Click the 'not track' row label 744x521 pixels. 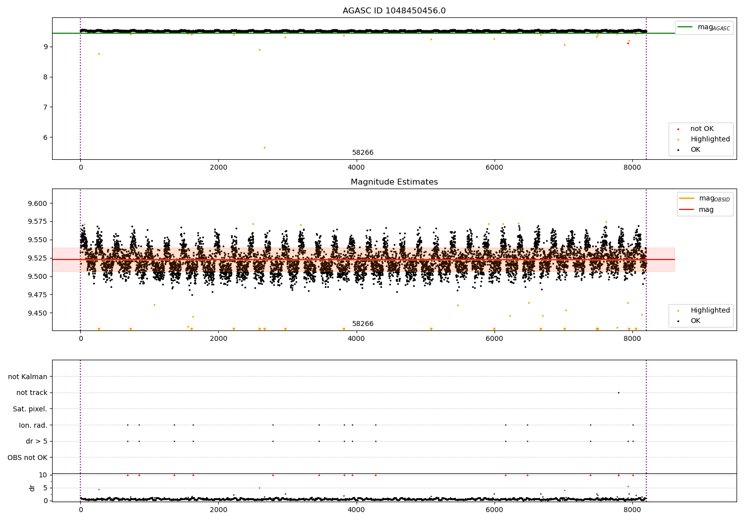pyautogui.click(x=32, y=393)
